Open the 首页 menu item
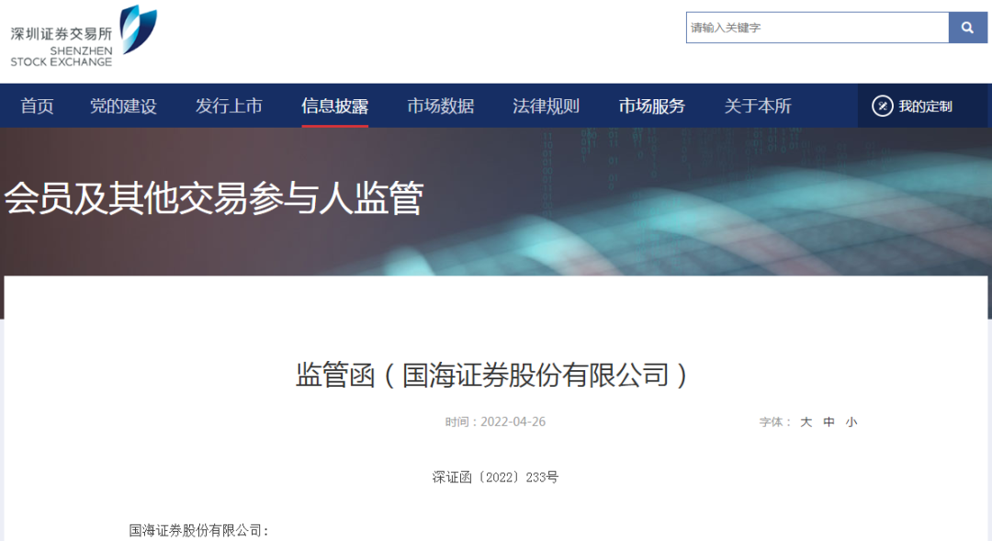This screenshot has height=541, width=992. [x=37, y=106]
